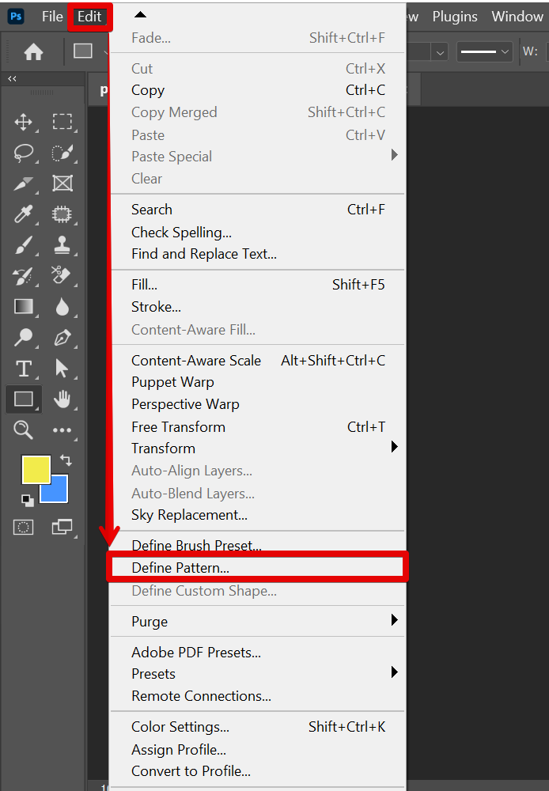The width and height of the screenshot is (549, 791).
Task: Choose Stroke from the Edit menu
Action: tap(258, 307)
